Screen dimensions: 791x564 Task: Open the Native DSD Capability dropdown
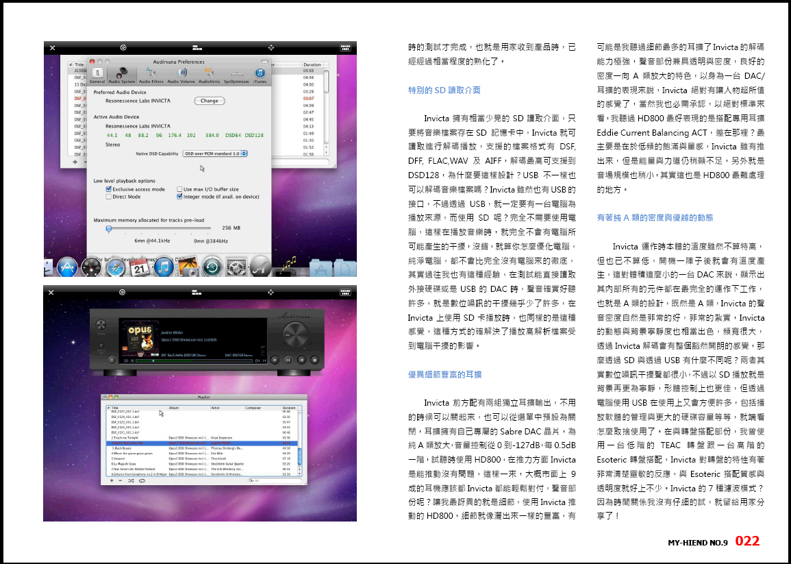(x=215, y=154)
